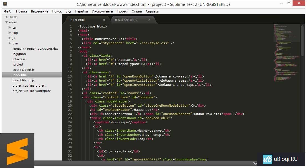Viewport: 307px width, 168px height.
Task: Open the Проект menu
Action: [122, 11]
